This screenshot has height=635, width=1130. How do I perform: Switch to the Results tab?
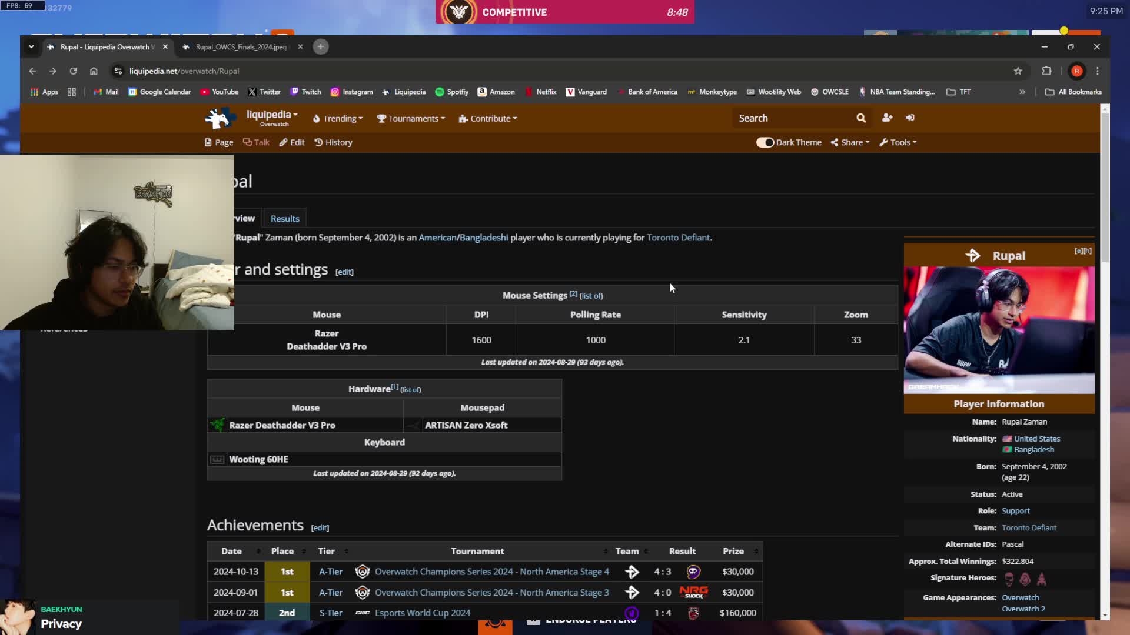tap(285, 219)
